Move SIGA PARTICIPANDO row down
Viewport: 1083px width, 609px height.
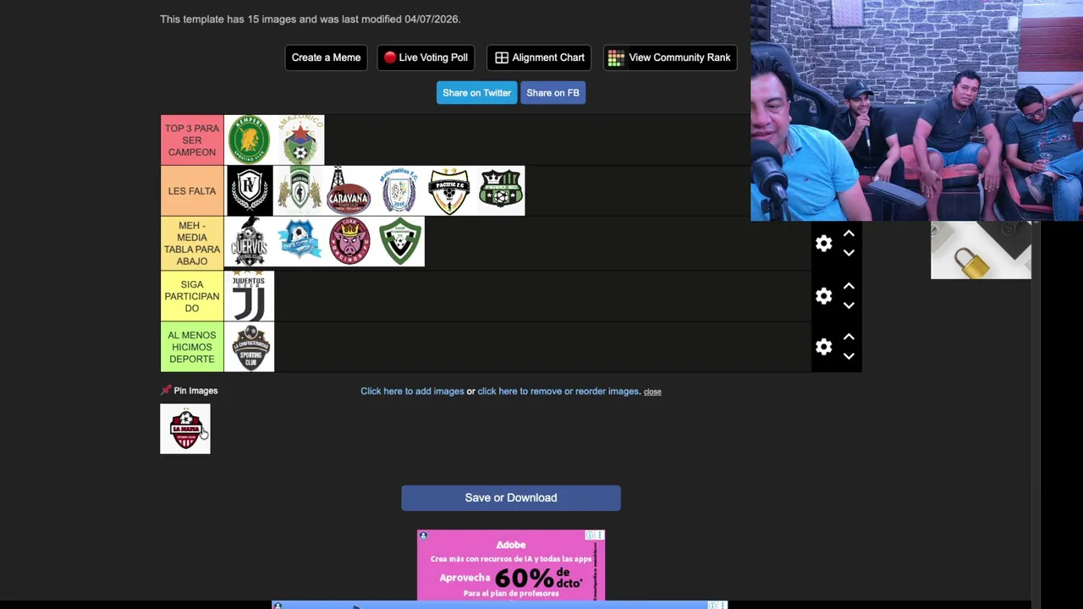click(x=849, y=305)
